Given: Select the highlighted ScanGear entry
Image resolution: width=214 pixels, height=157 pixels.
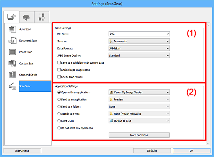Looking at the screenshot, I should pyautogui.click(x=35, y=86).
